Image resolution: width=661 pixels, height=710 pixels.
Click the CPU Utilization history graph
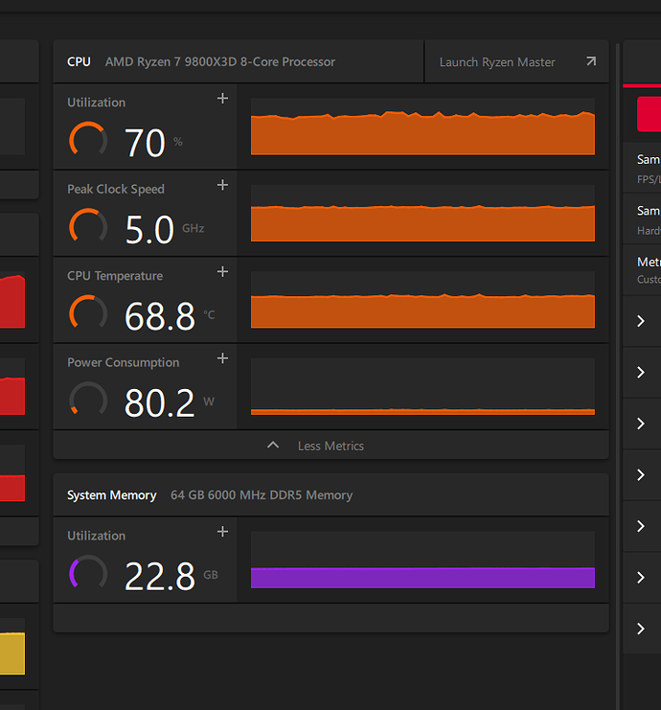(x=422, y=126)
